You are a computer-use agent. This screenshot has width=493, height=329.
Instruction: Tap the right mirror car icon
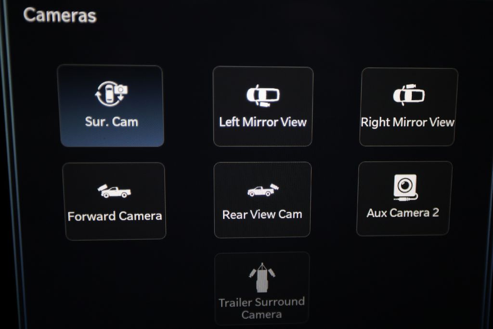[408, 95]
